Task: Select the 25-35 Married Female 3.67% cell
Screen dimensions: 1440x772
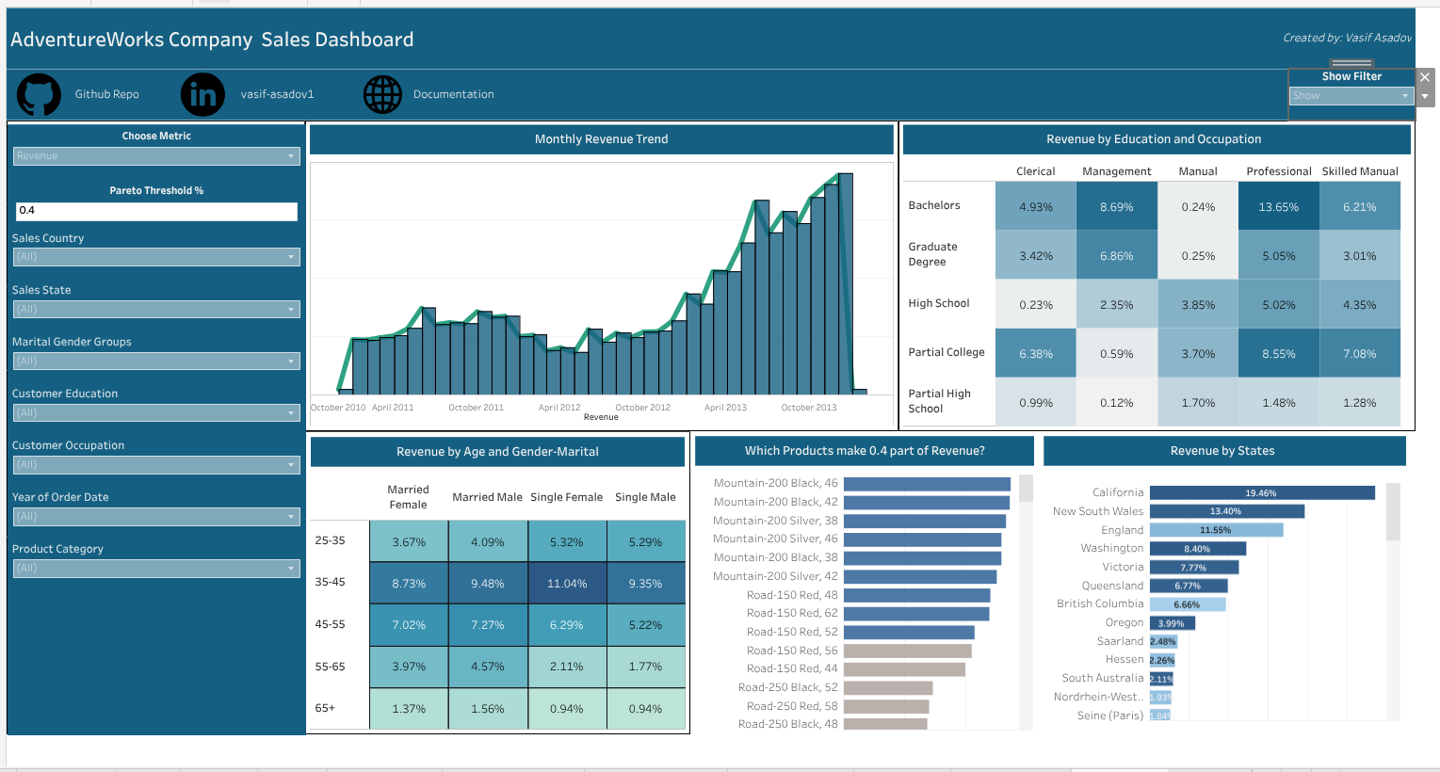Action: point(409,541)
